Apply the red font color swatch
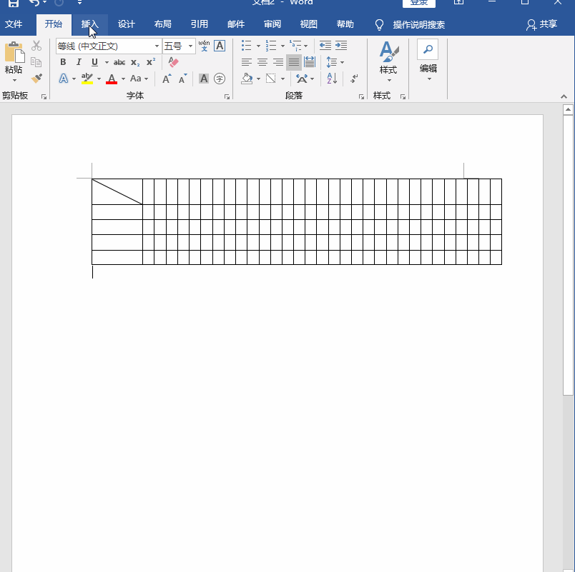575x572 pixels. pyautogui.click(x=112, y=79)
